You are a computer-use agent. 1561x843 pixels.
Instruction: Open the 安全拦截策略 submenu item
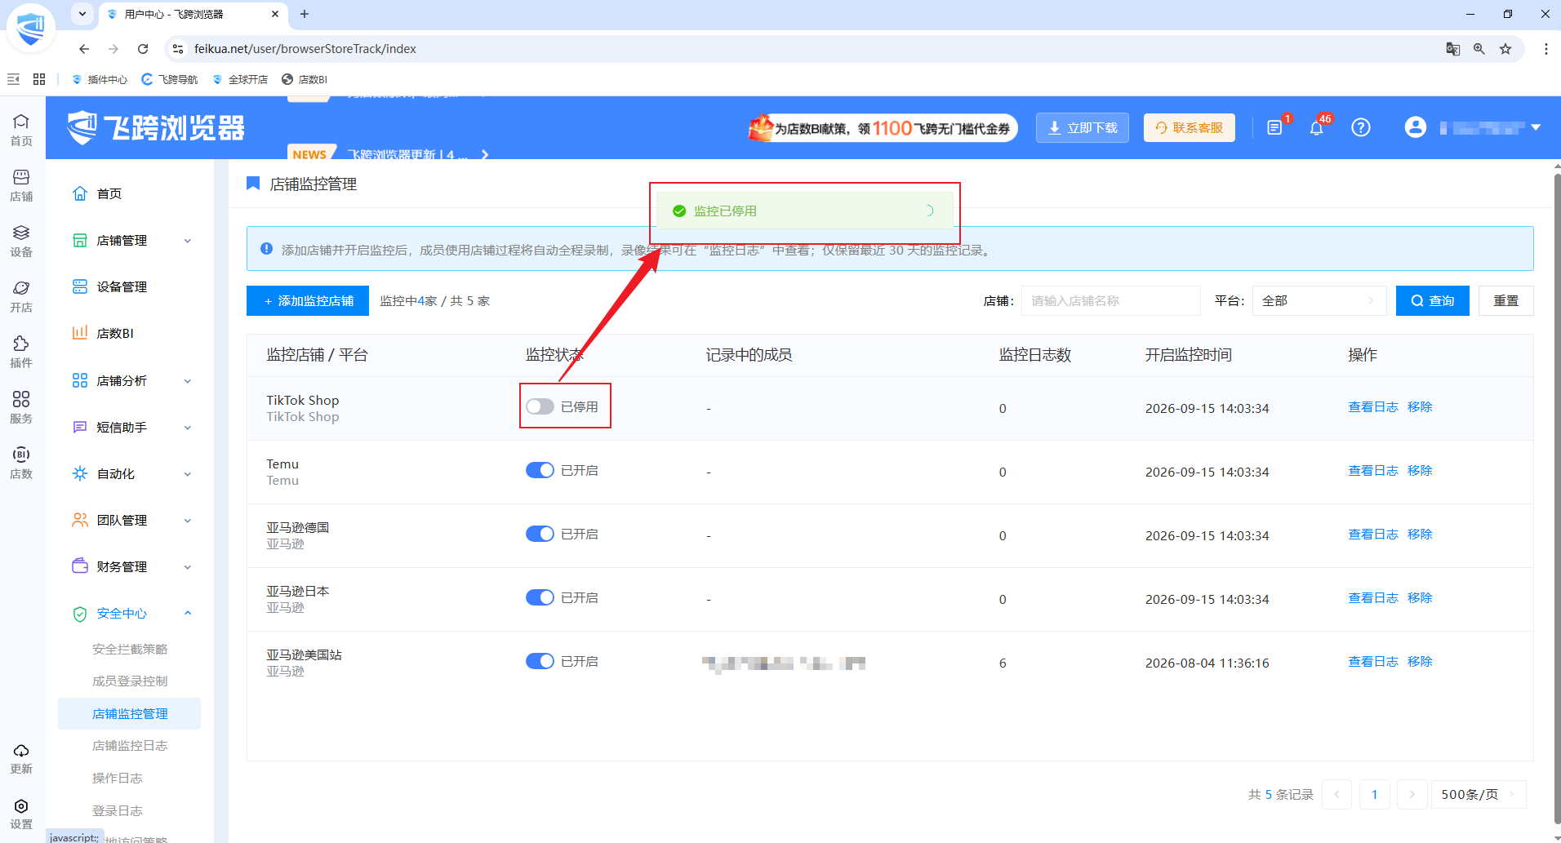click(x=130, y=650)
